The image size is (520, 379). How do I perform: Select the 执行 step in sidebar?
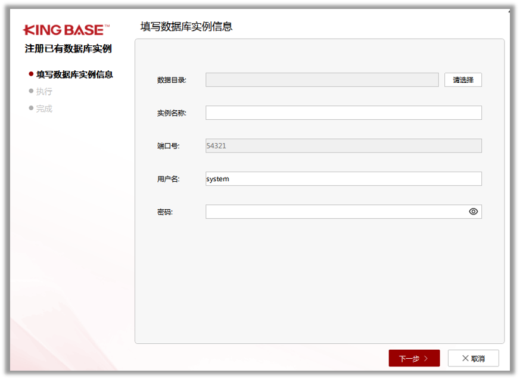coord(43,91)
